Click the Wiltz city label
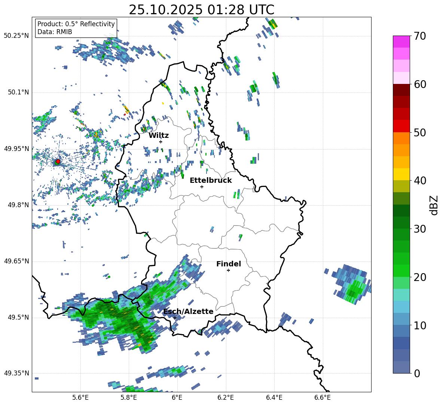The image size is (443, 405). pyautogui.click(x=159, y=136)
